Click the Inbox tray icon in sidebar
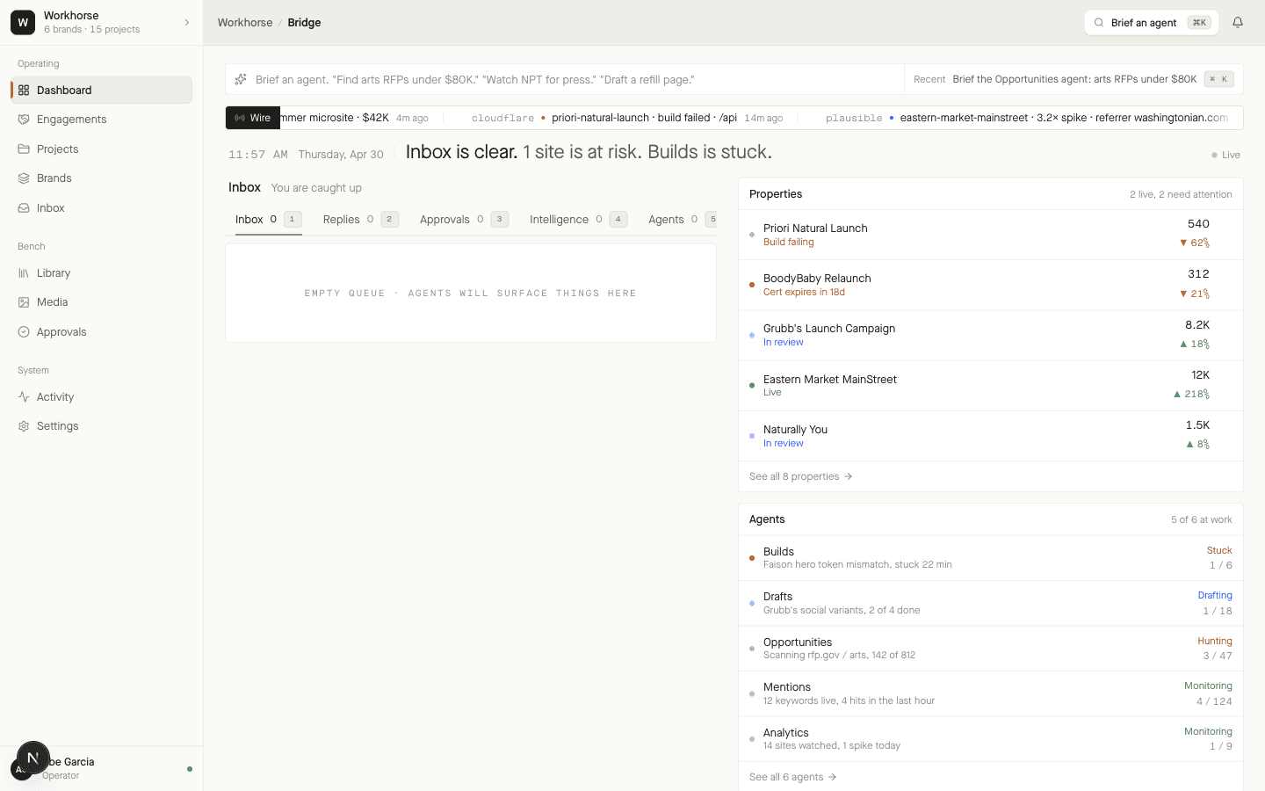The height and width of the screenshot is (791, 1265). pos(24,208)
